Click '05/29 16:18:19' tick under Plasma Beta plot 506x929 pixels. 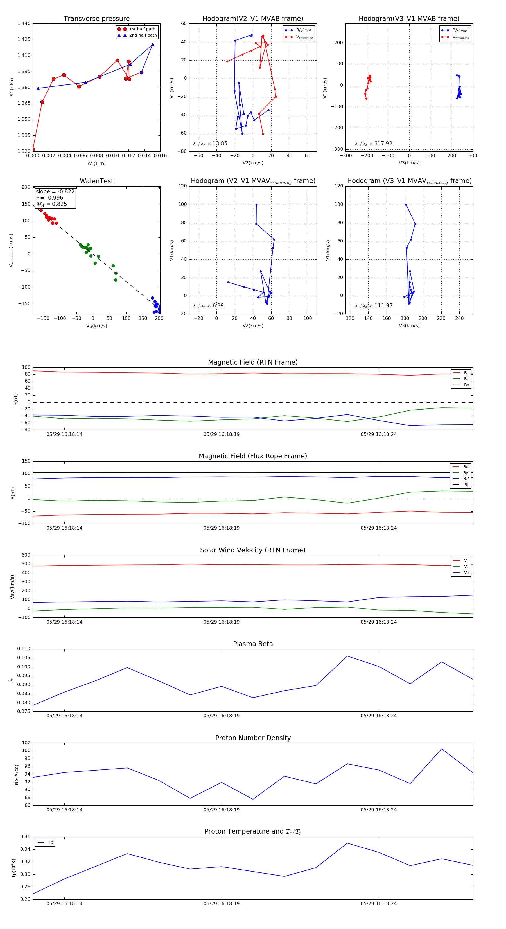point(222,716)
